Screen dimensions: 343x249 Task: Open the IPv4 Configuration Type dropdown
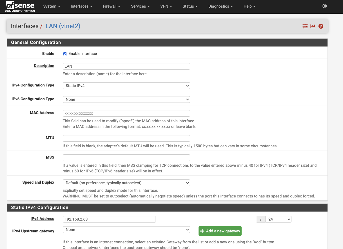point(126,86)
